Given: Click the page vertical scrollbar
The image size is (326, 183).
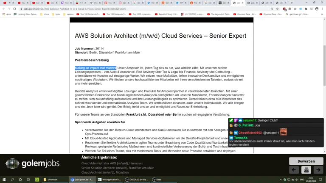Looking at the screenshot, I should coord(324,85).
